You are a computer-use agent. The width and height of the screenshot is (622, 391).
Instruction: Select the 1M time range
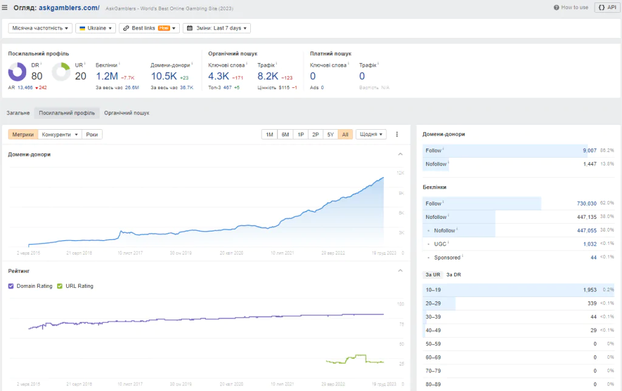pos(269,135)
